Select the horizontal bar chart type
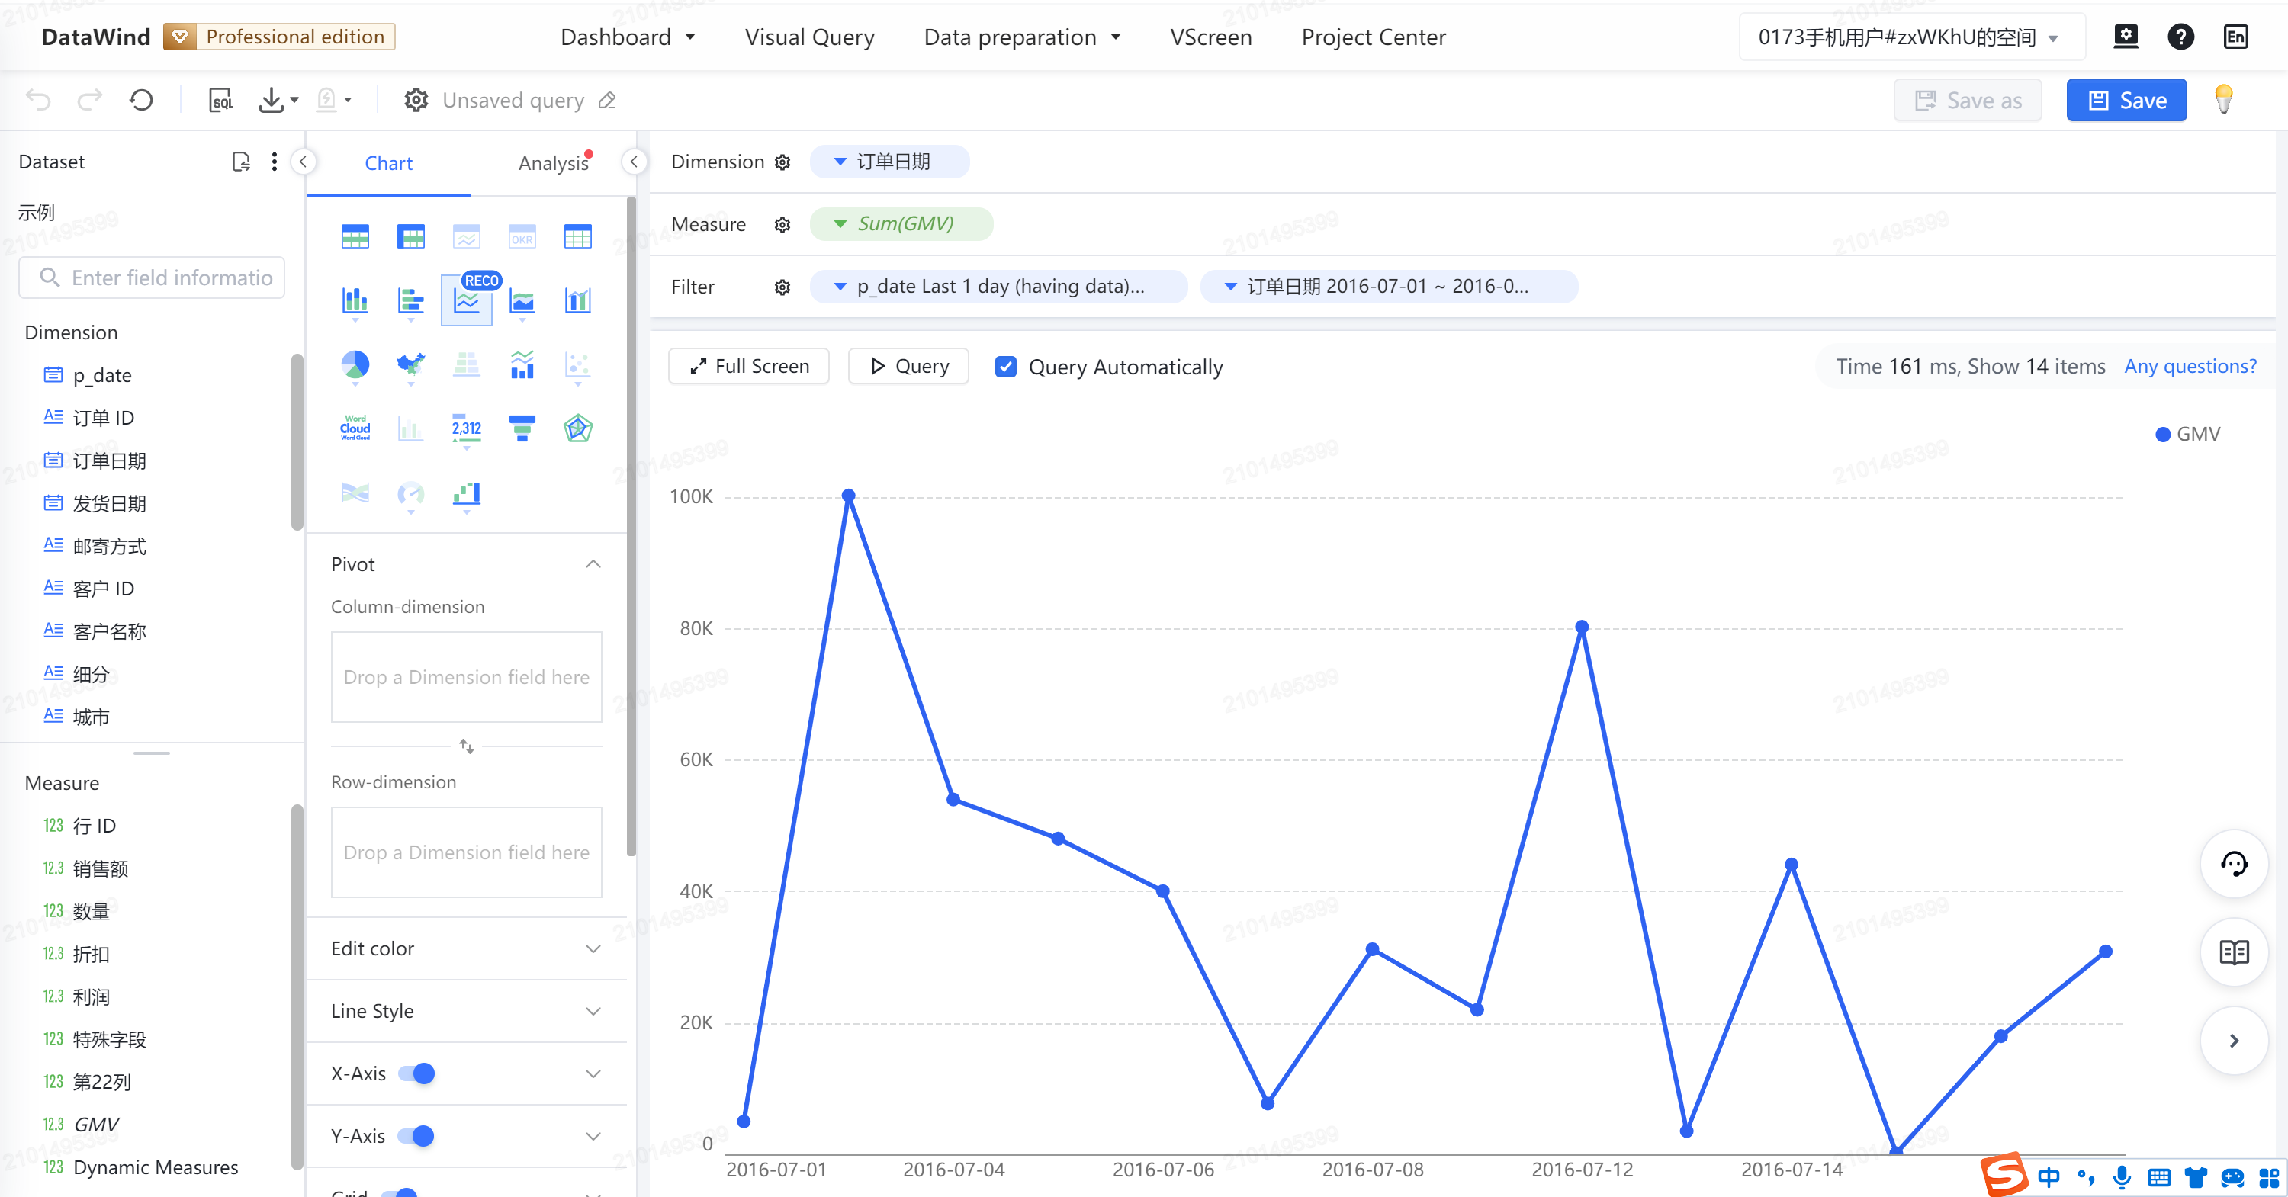Viewport: 2288px width, 1197px height. [x=410, y=300]
